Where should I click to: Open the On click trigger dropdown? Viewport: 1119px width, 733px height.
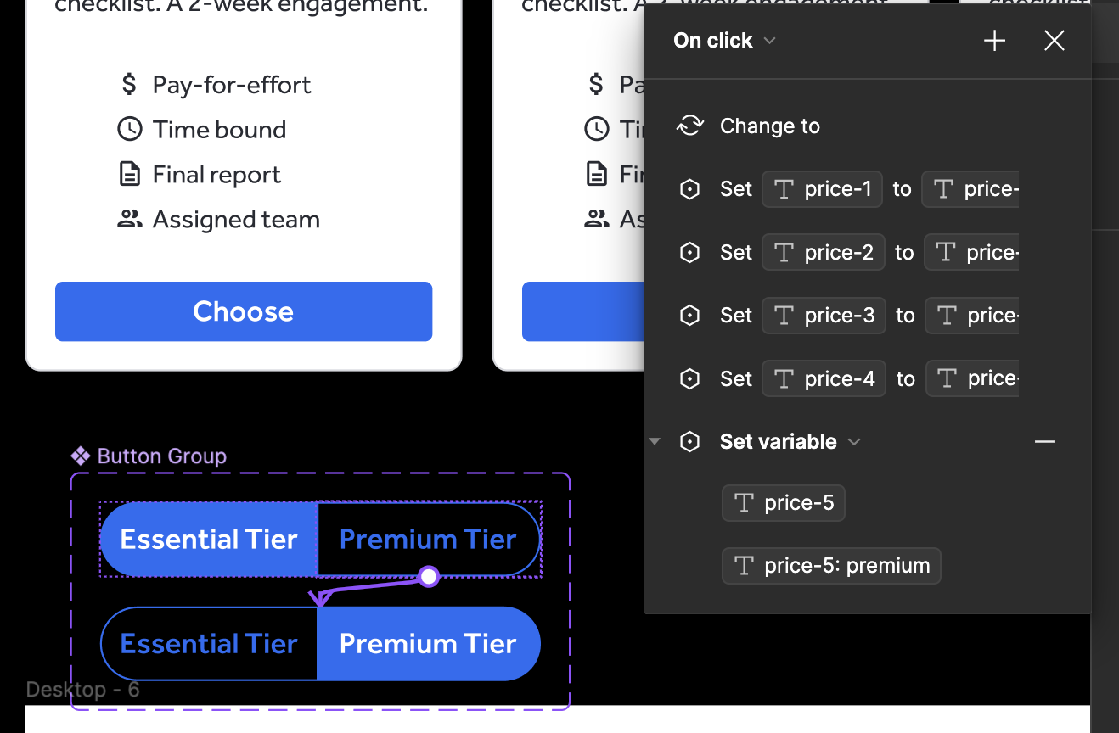point(724,41)
